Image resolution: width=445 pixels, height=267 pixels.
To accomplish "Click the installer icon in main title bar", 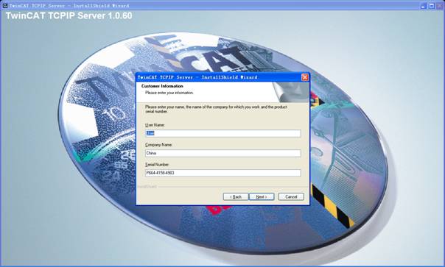I will (x=5, y=5).
